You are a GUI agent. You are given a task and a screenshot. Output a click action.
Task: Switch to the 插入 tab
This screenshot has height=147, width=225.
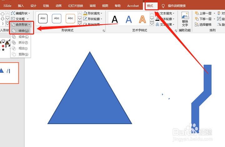tap(21, 6)
